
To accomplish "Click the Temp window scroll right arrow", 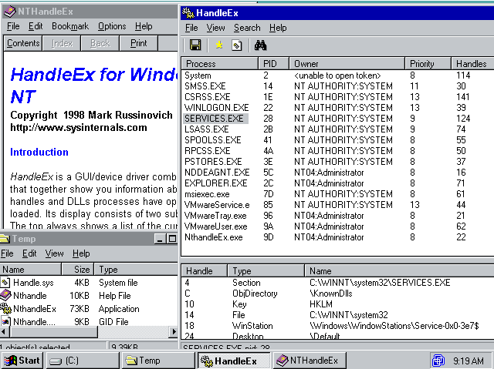I will tap(173, 331).
